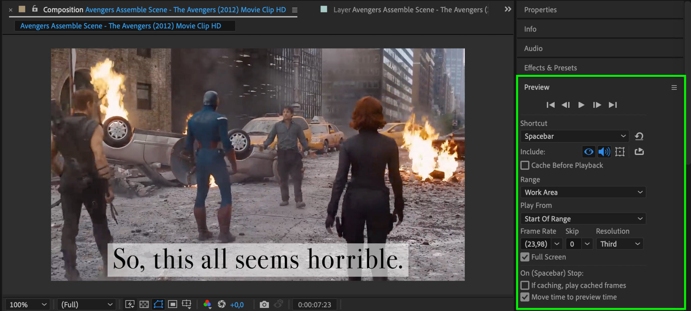Uncheck Move time to preview time
The image size is (691, 311).
coord(525,297)
